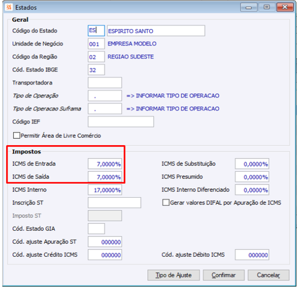The width and height of the screenshot is (298, 288).
Task: Click the ICMS Presumido label
Action: point(182,176)
